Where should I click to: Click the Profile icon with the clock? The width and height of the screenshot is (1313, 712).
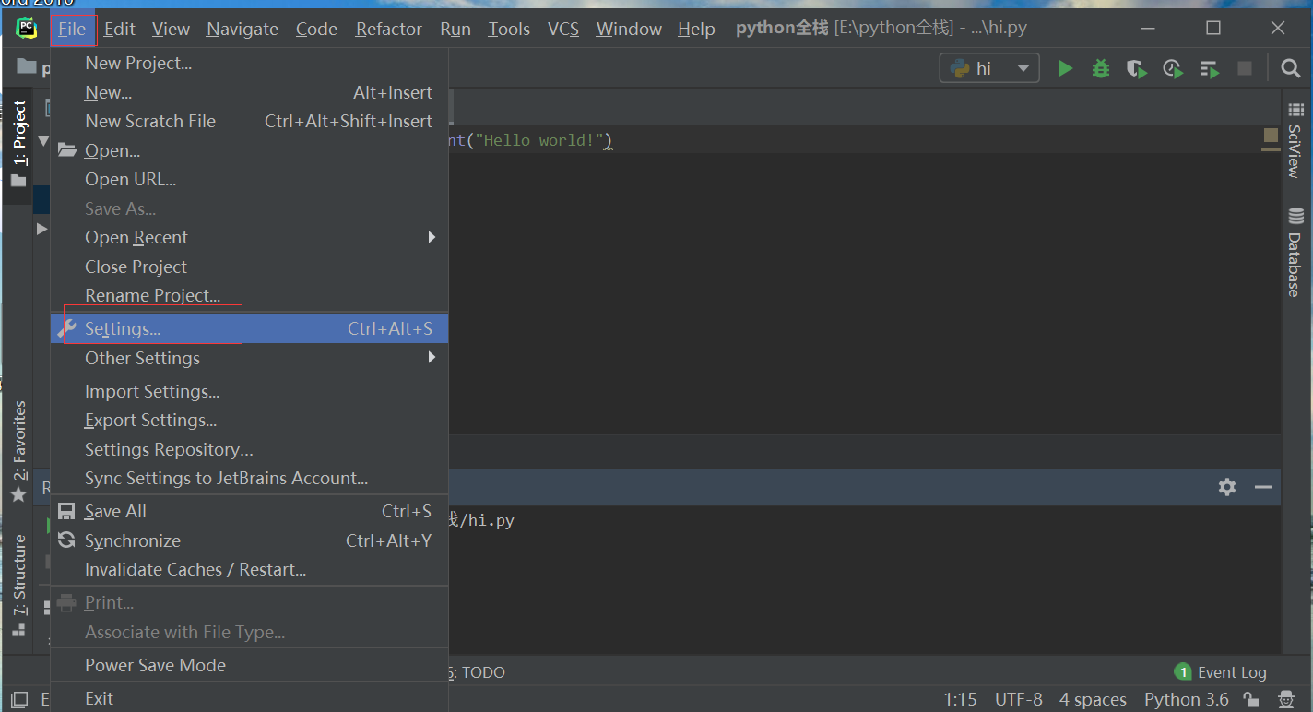(x=1173, y=68)
